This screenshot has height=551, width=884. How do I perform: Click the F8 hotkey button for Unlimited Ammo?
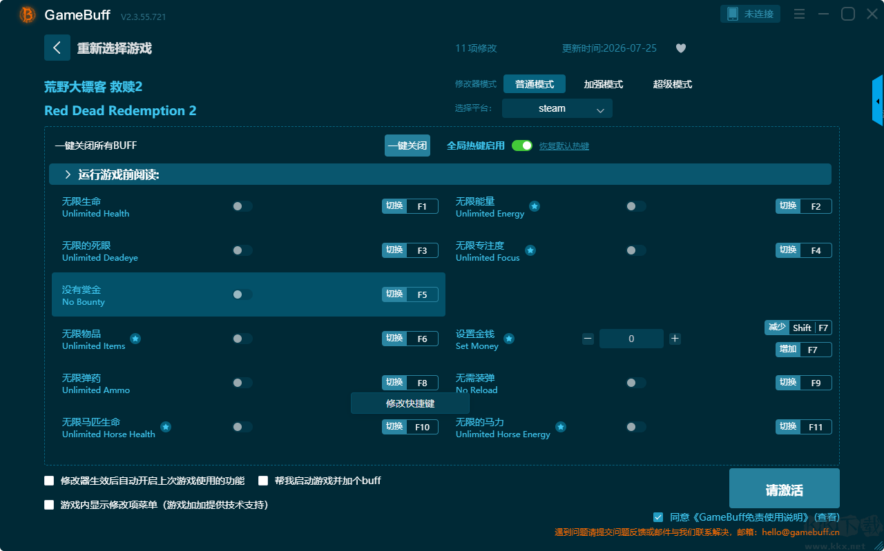pyautogui.click(x=410, y=383)
